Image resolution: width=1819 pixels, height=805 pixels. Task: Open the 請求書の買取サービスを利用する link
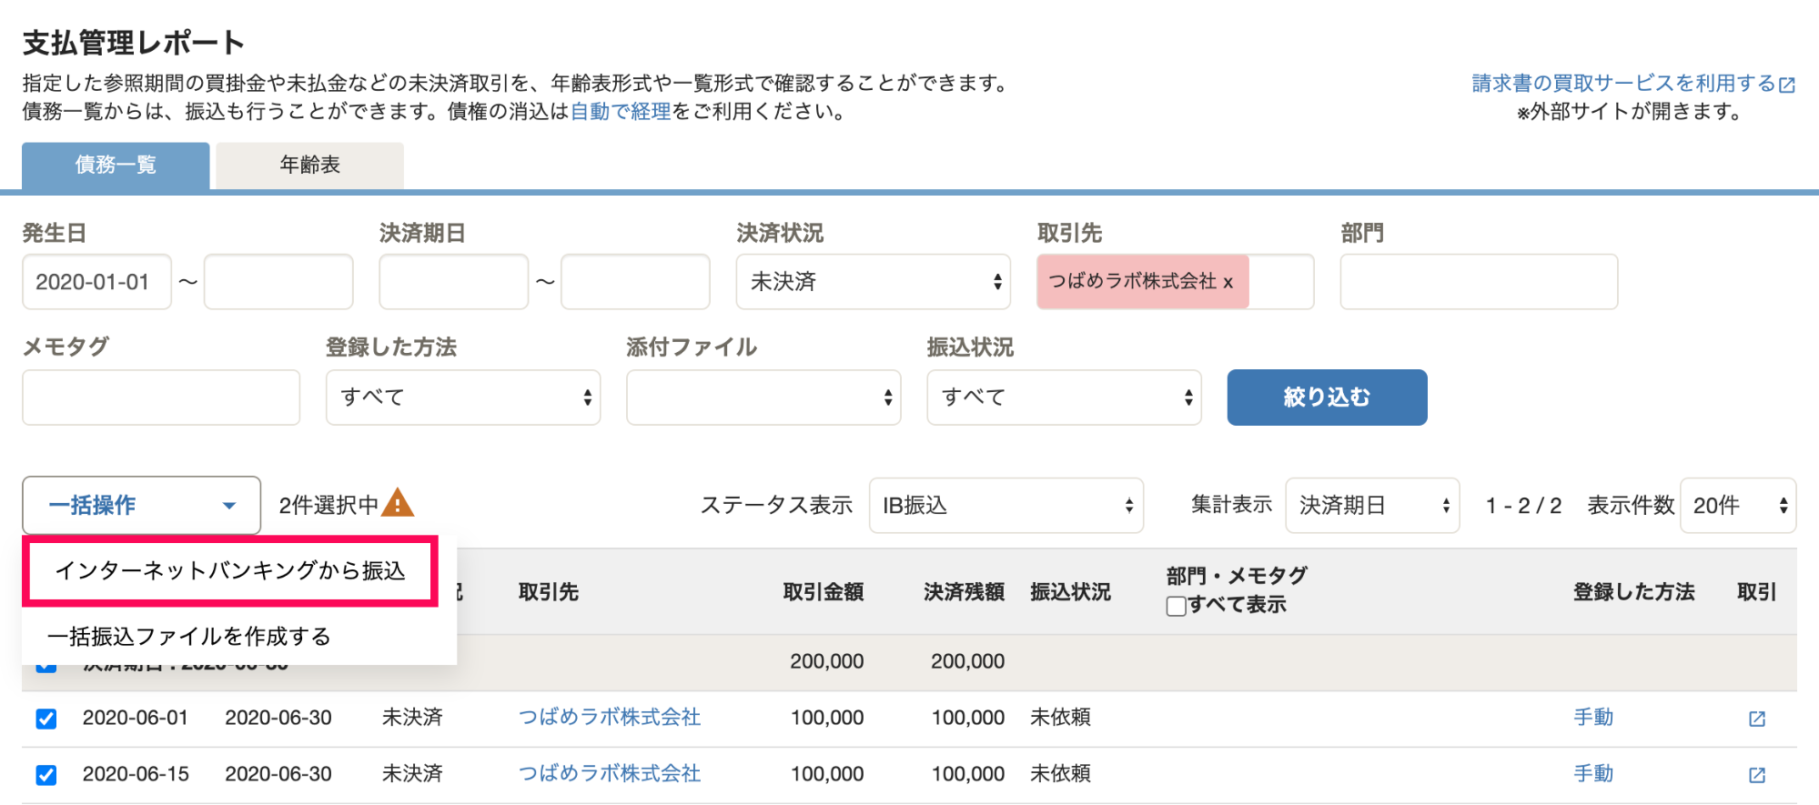(1623, 84)
